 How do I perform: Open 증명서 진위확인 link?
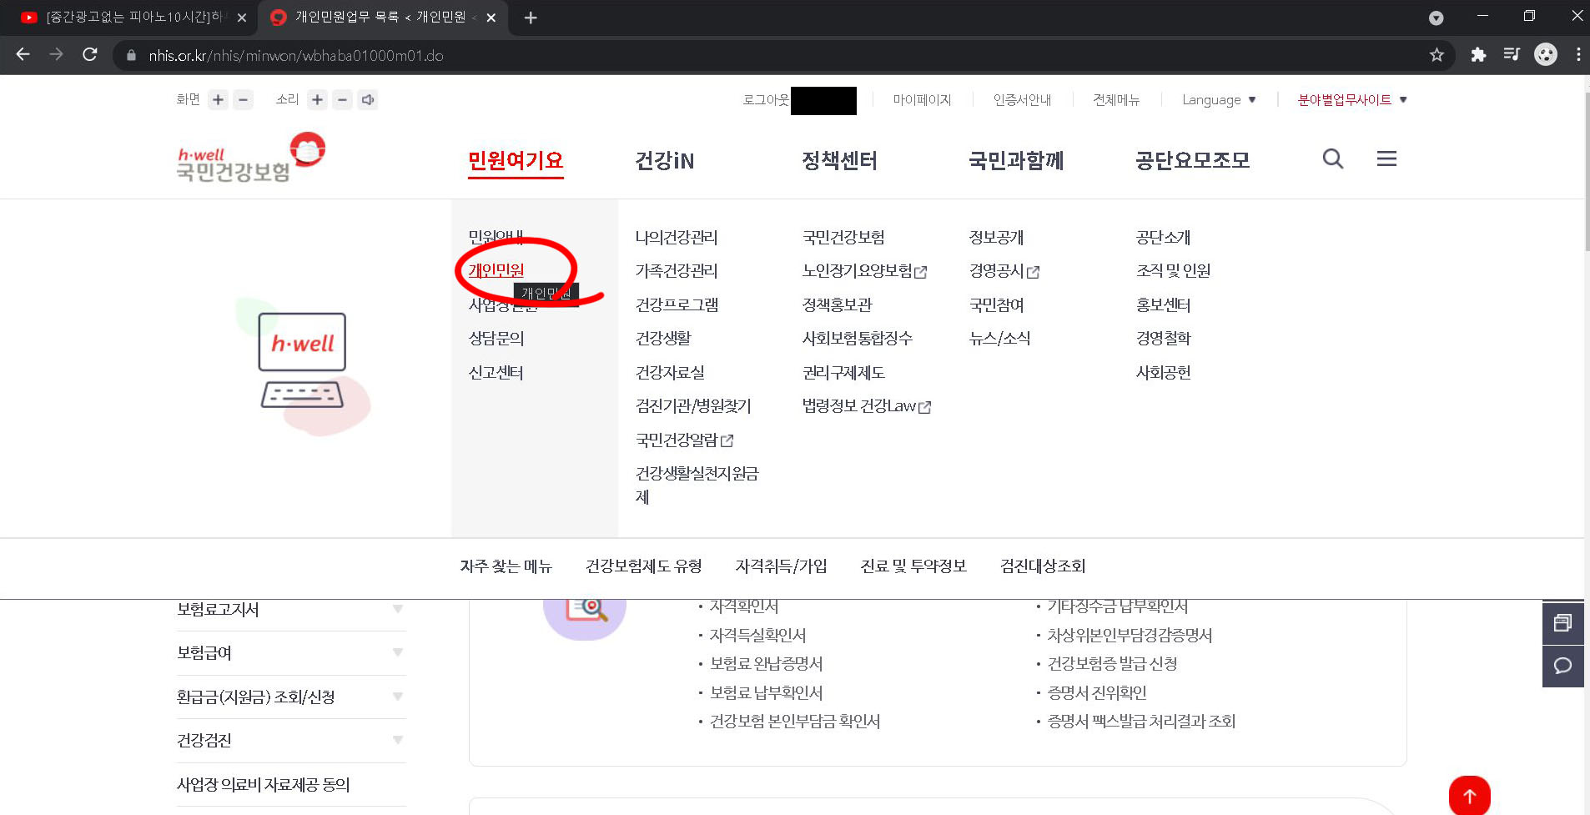pos(1097,692)
